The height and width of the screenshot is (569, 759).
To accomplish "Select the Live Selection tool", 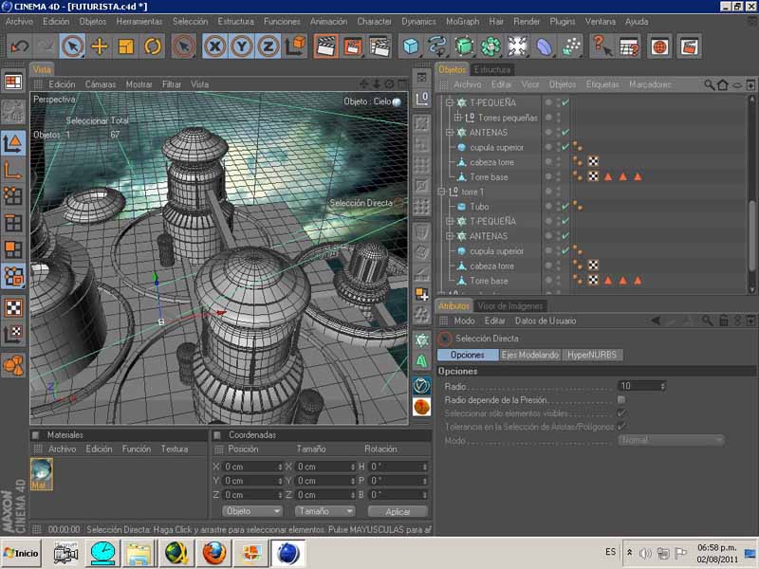I will 73,46.
